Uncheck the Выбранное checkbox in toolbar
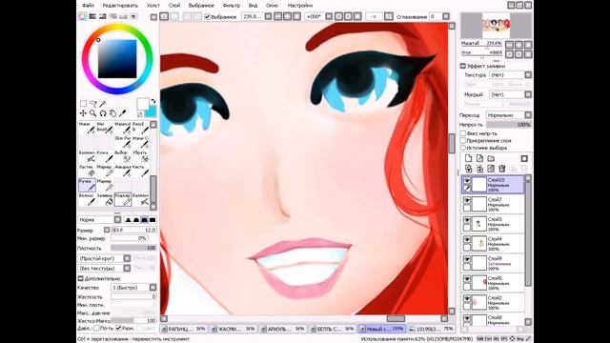 [x=208, y=17]
